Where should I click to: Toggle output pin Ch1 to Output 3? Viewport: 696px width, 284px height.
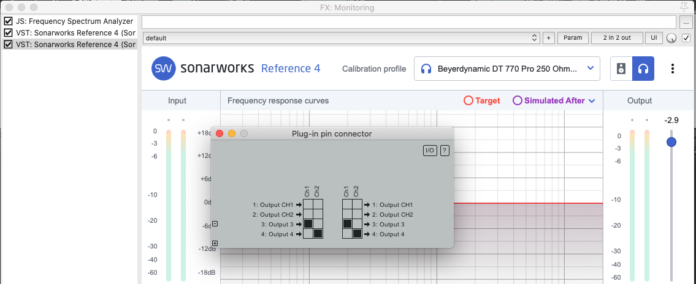click(347, 224)
